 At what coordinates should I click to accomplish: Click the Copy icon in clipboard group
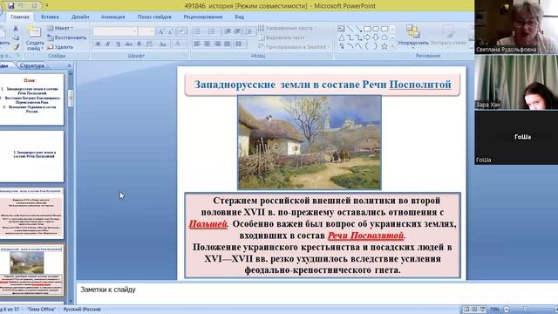16,38
